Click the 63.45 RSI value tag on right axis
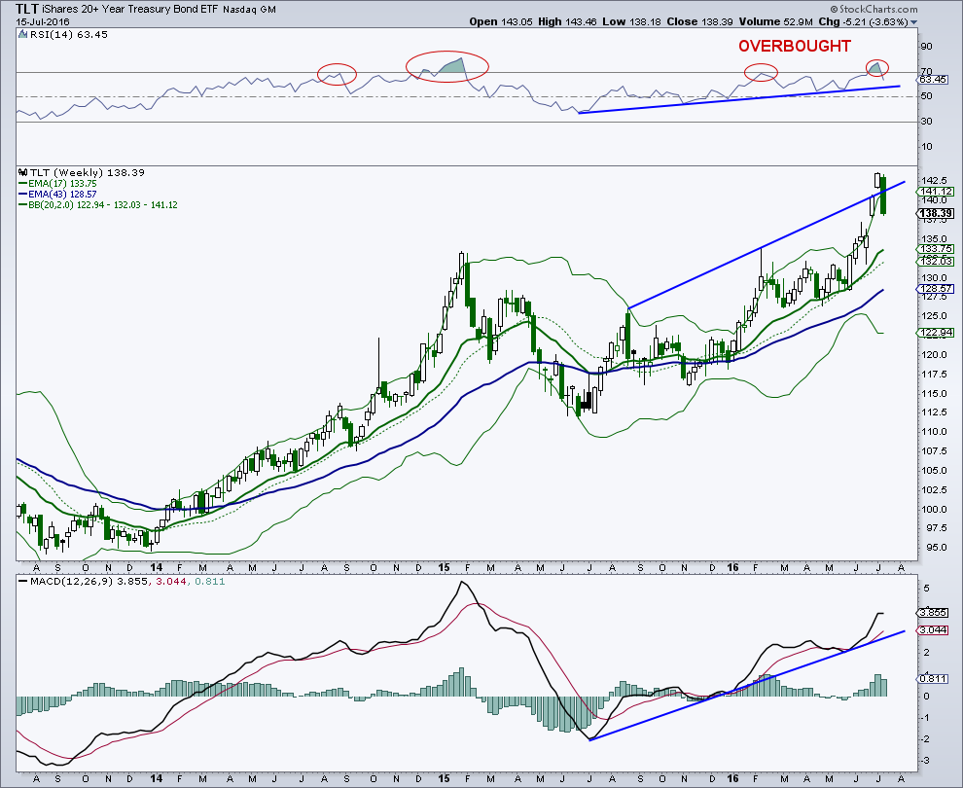Image resolution: width=963 pixels, height=788 pixels. (933, 79)
